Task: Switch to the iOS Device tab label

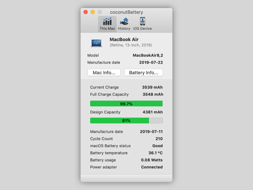Action: 142,28
